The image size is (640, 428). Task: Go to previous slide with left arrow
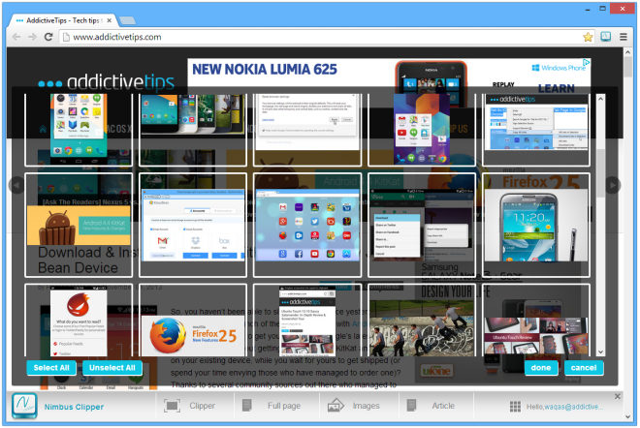coord(16,186)
